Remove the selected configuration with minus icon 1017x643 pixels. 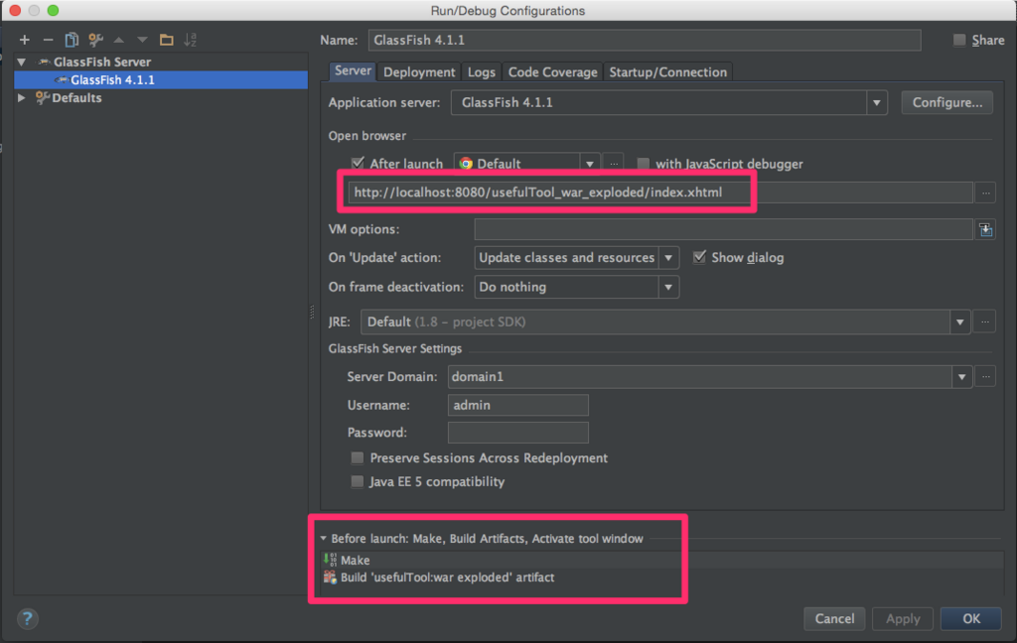[x=48, y=40]
